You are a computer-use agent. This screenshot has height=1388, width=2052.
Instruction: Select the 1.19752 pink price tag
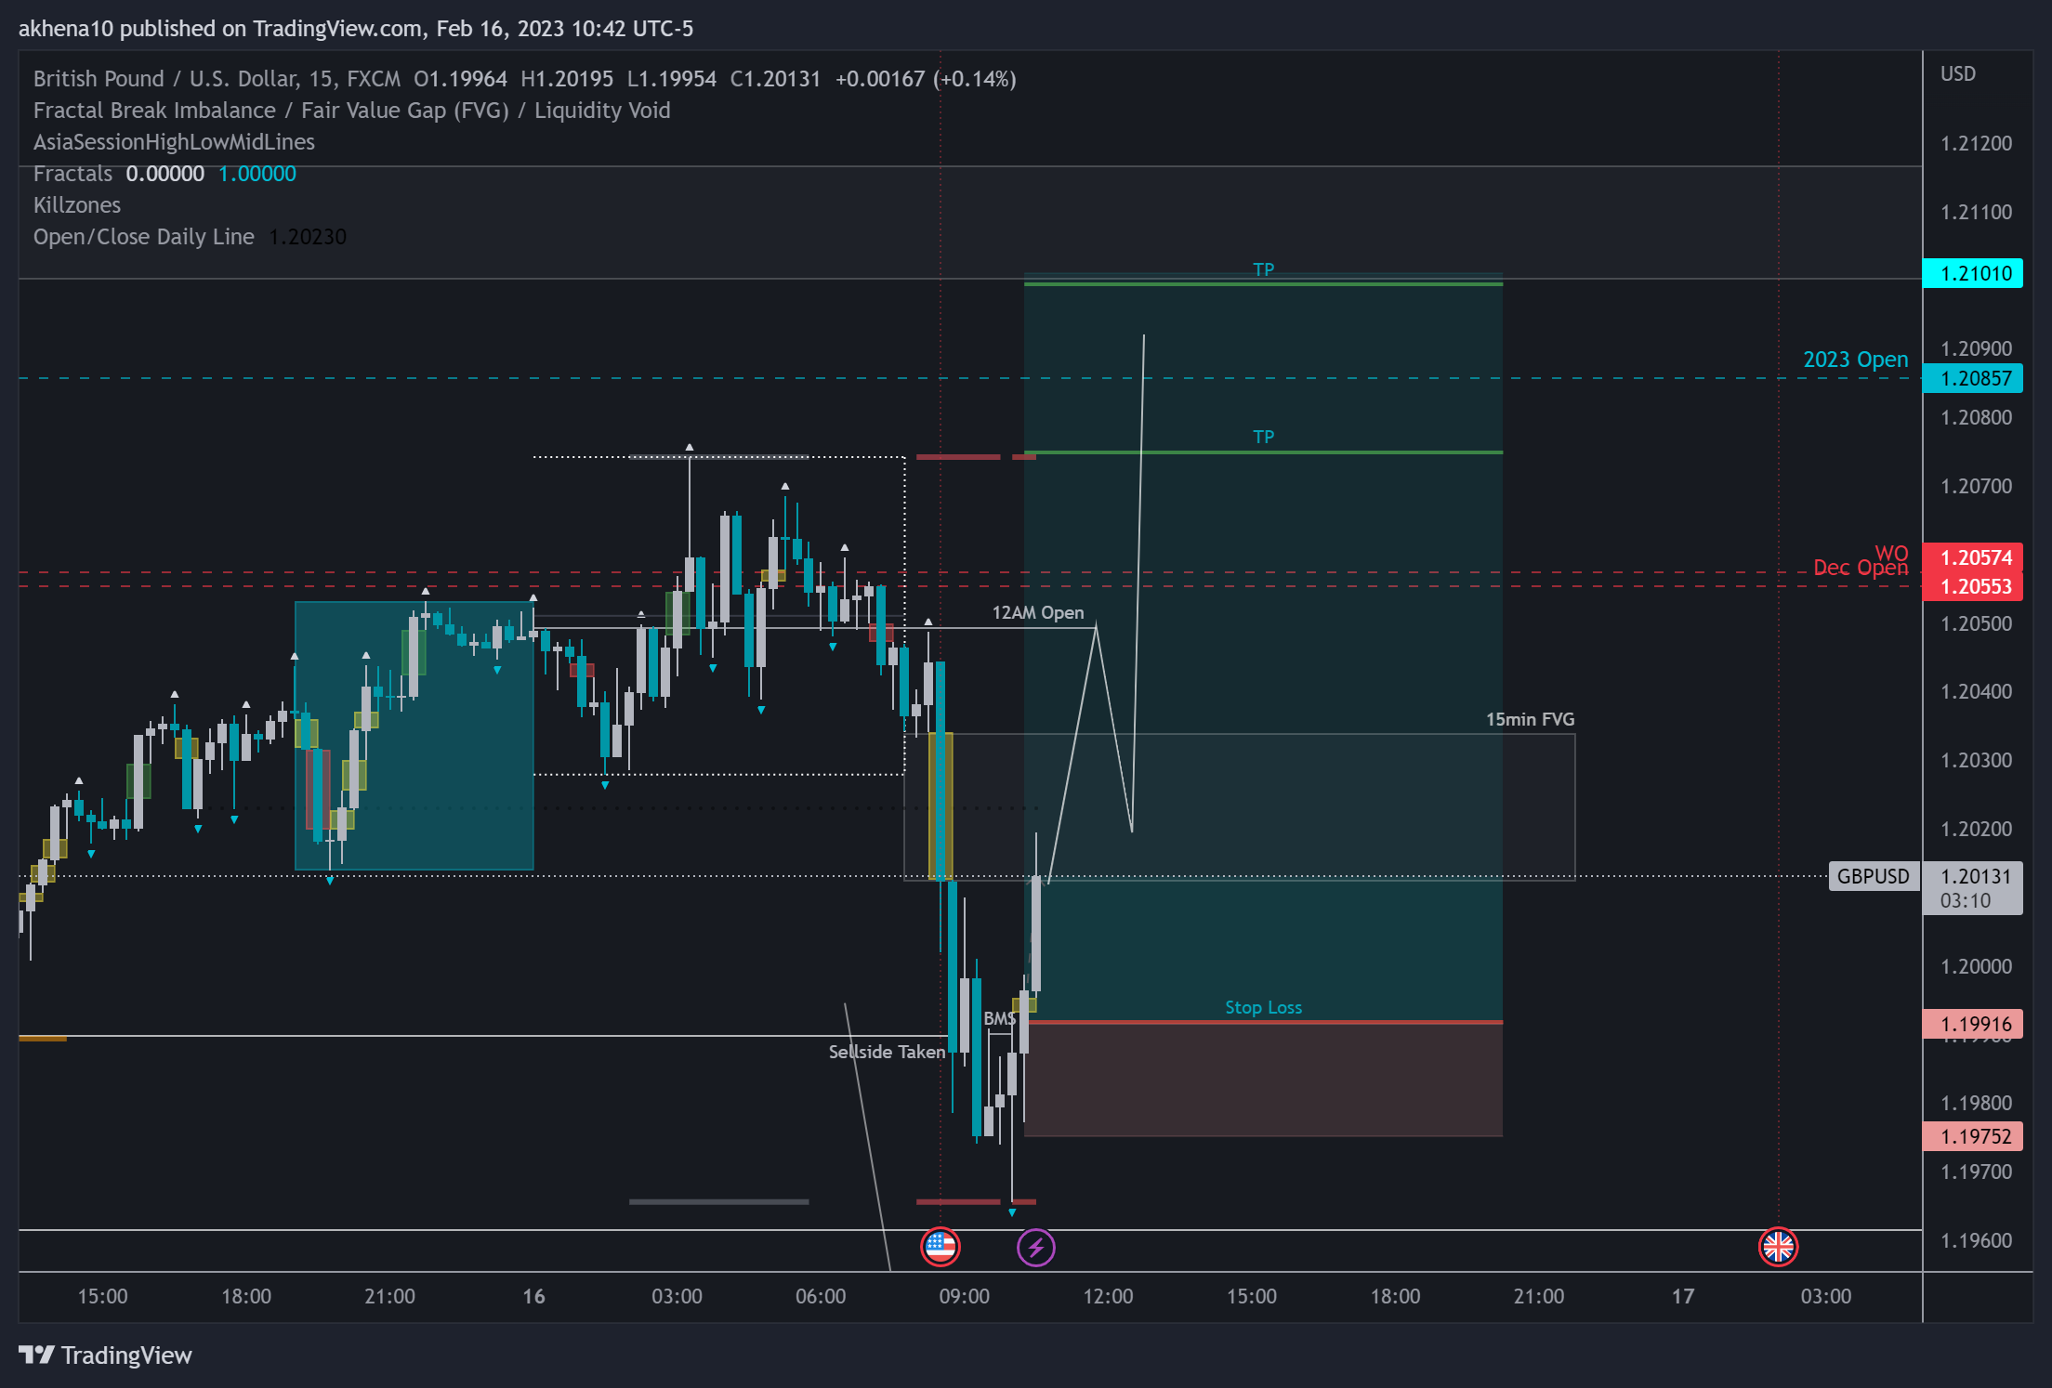1972,1136
